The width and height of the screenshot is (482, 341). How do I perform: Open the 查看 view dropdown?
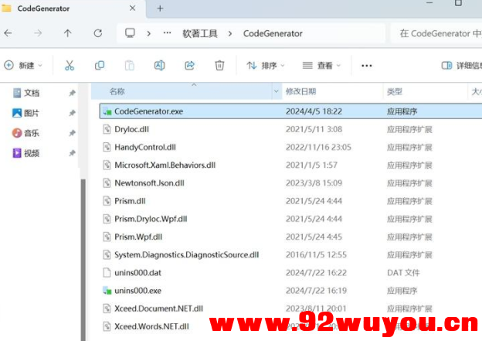(x=324, y=66)
